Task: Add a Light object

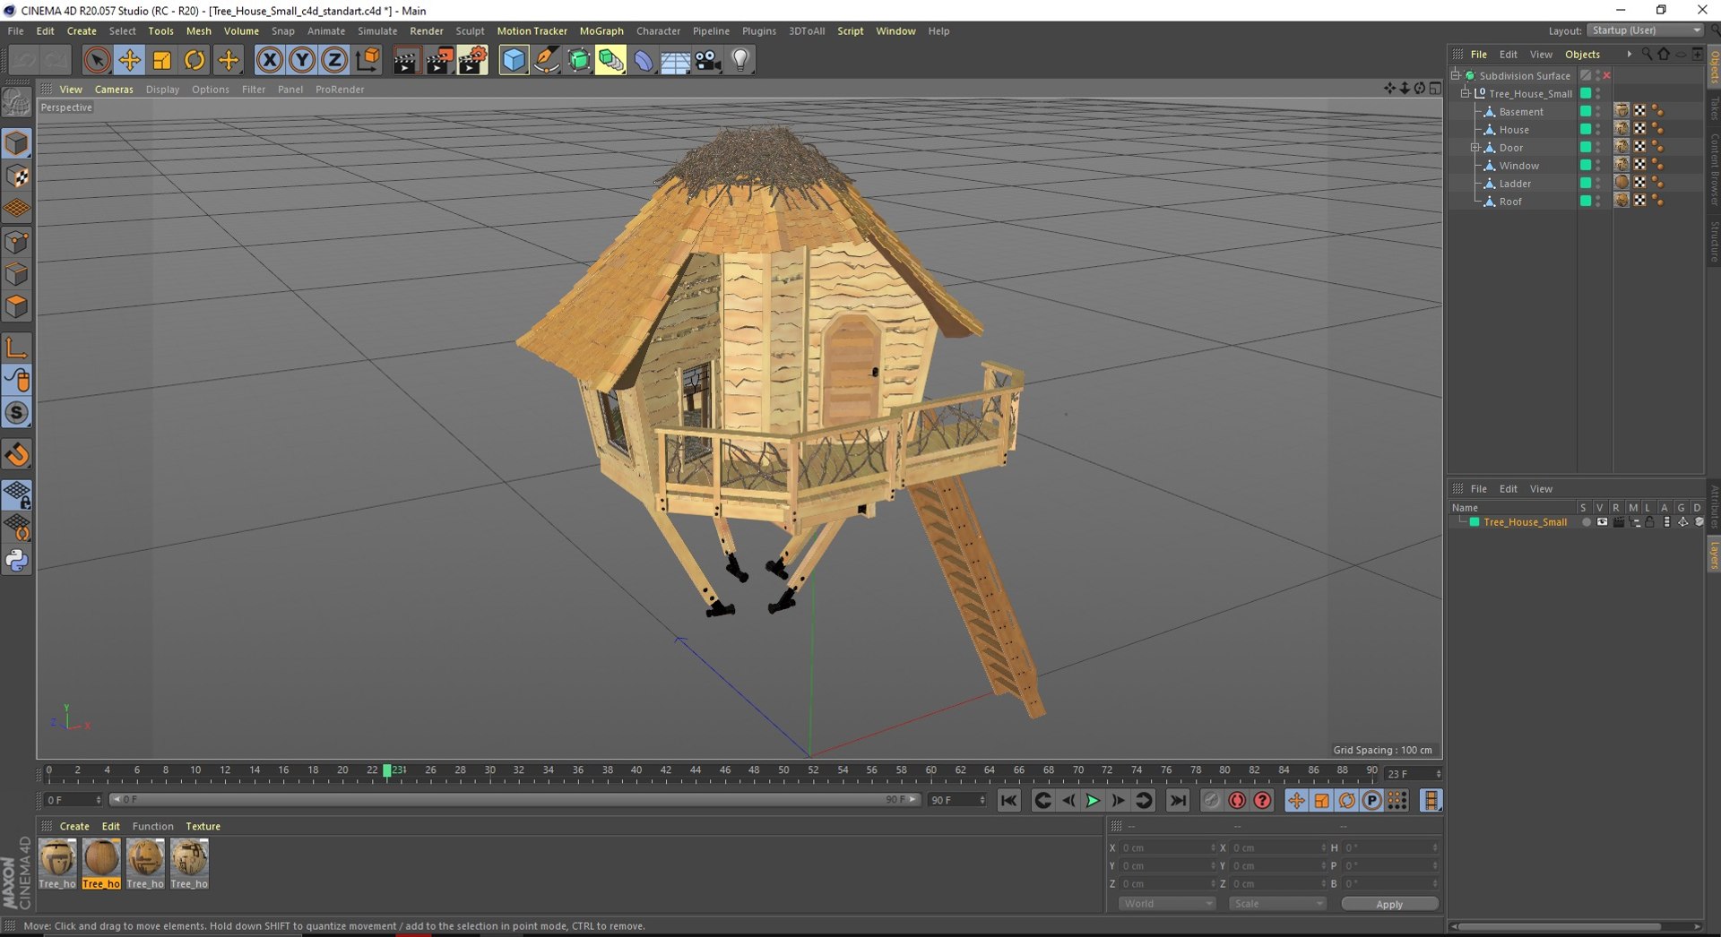Action: tap(740, 60)
